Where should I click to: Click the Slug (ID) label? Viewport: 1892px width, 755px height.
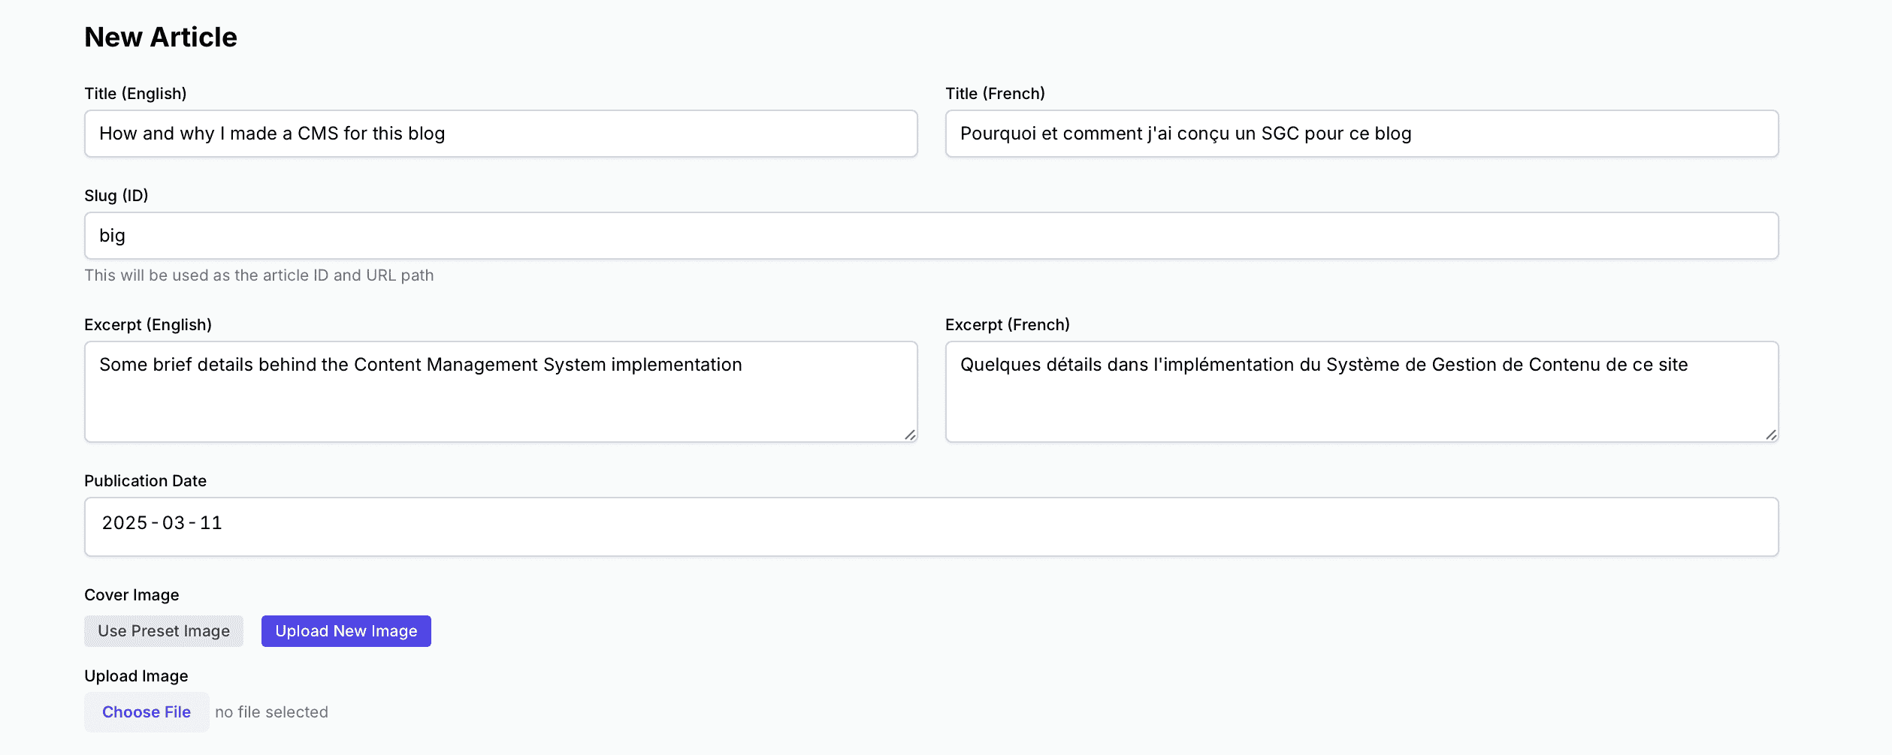[116, 196]
